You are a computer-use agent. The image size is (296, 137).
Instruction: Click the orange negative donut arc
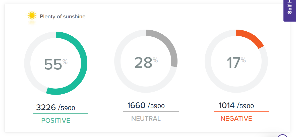pyautogui.click(x=251, y=37)
